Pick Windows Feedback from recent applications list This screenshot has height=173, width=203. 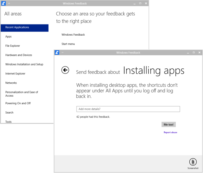click(x=73, y=35)
